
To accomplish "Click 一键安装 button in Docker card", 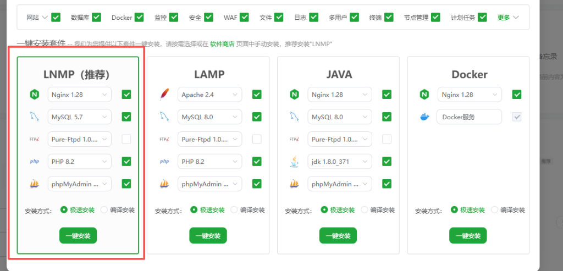I will (468, 235).
